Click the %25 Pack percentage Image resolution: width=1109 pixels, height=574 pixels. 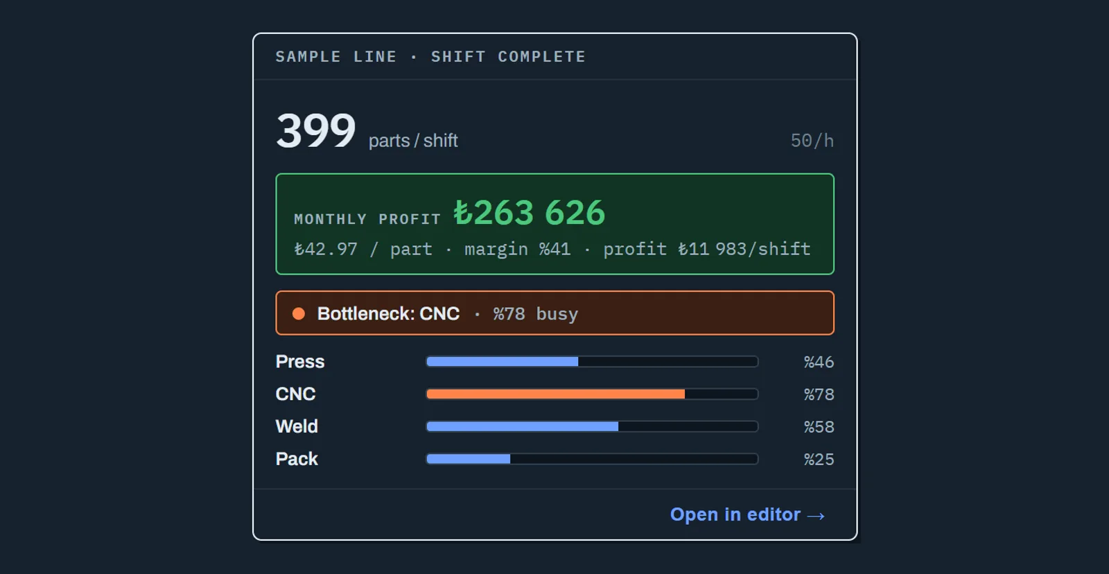819,460
